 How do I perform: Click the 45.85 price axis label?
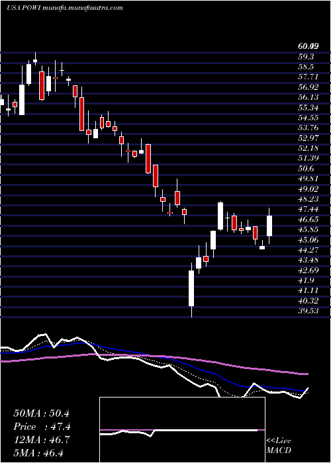point(309,230)
